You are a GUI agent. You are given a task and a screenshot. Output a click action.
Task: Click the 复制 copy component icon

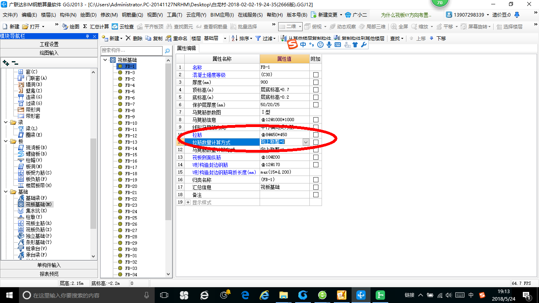(148, 38)
